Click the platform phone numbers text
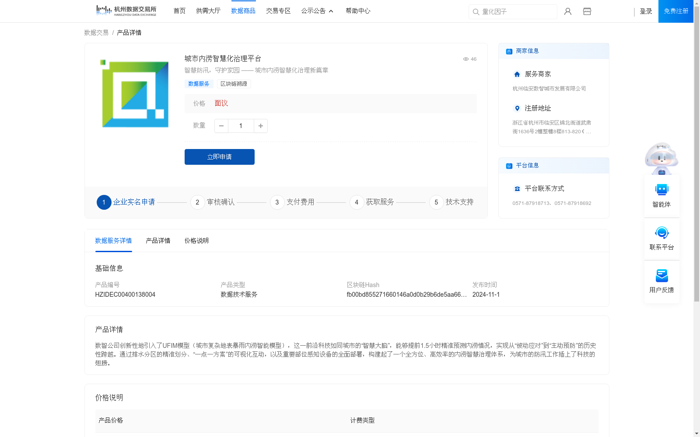Screen dimensions: 700x437 pyautogui.click(x=552, y=203)
